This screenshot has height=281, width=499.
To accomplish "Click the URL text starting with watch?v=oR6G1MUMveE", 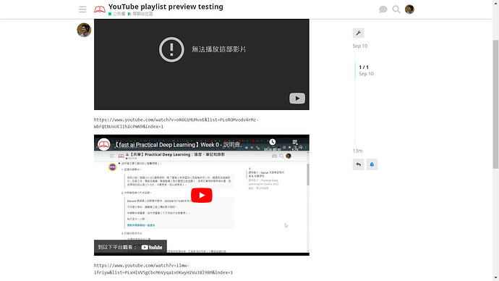I will point(176,123).
